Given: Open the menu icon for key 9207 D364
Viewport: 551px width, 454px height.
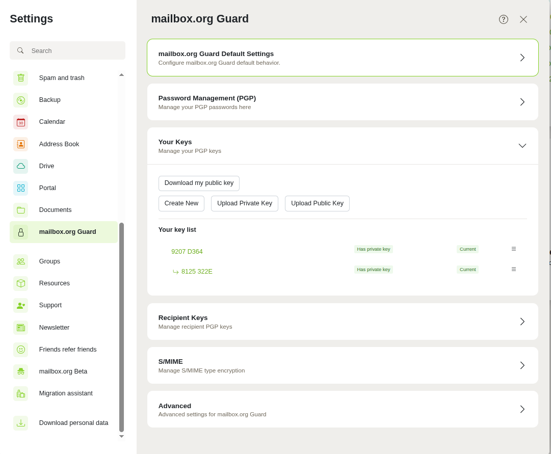Looking at the screenshot, I should pos(514,249).
